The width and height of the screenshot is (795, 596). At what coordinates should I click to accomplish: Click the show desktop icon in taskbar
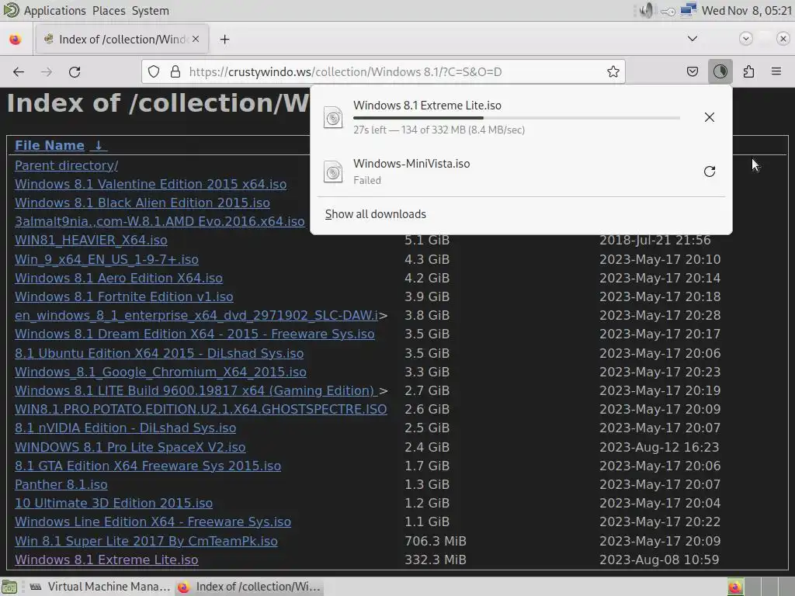point(9,587)
